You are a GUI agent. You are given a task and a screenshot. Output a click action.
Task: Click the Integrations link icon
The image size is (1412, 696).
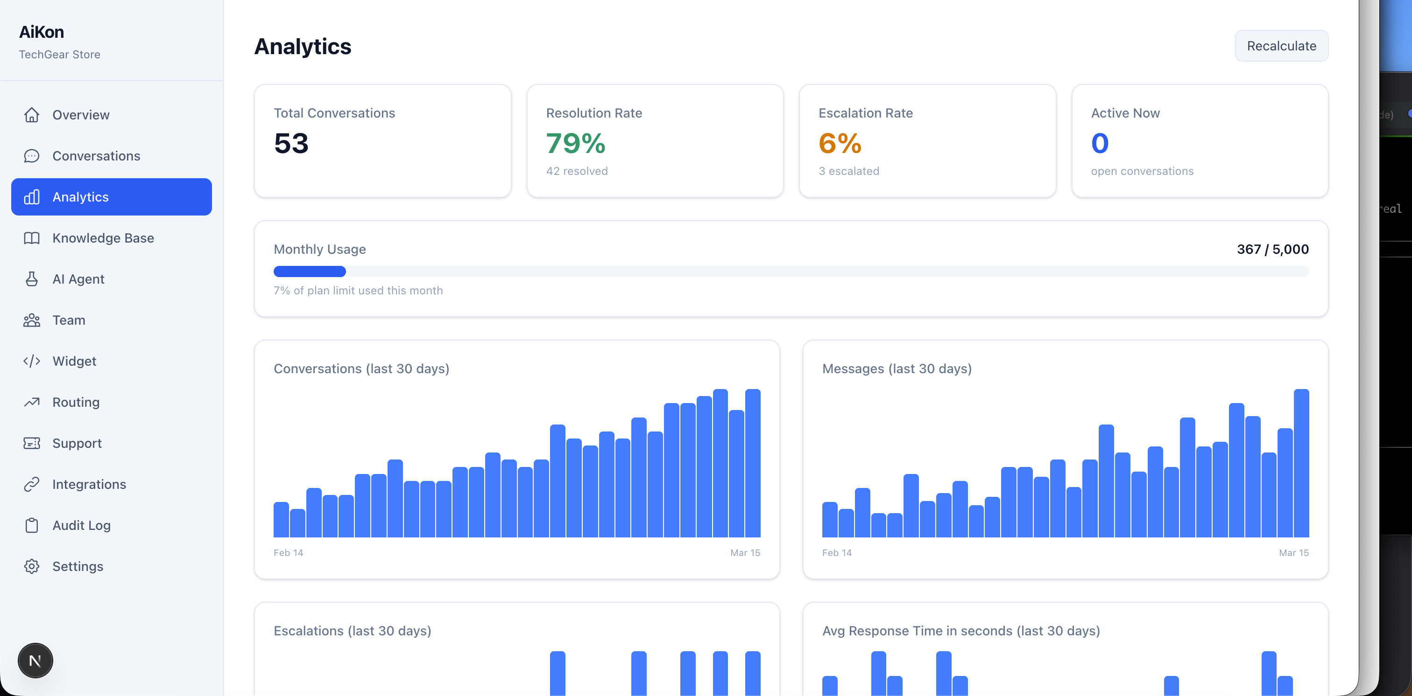[x=32, y=484]
